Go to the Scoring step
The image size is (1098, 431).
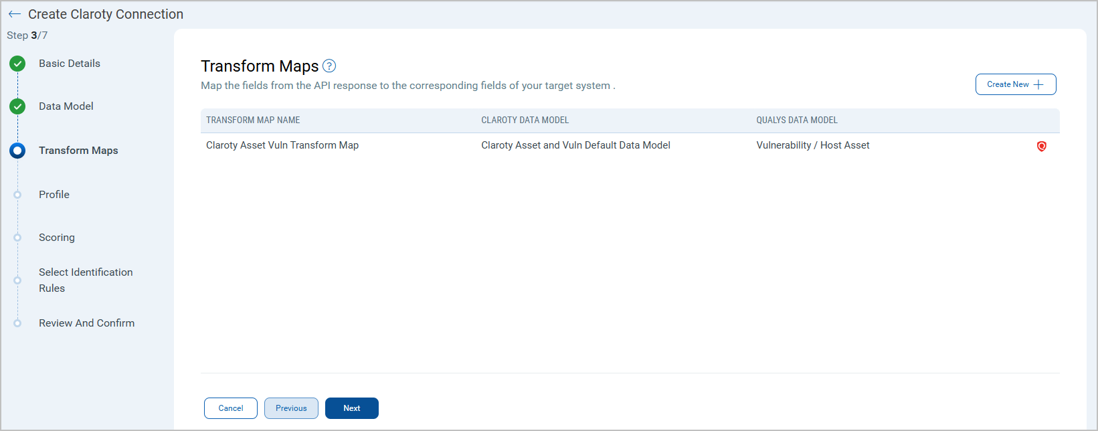[x=57, y=238]
